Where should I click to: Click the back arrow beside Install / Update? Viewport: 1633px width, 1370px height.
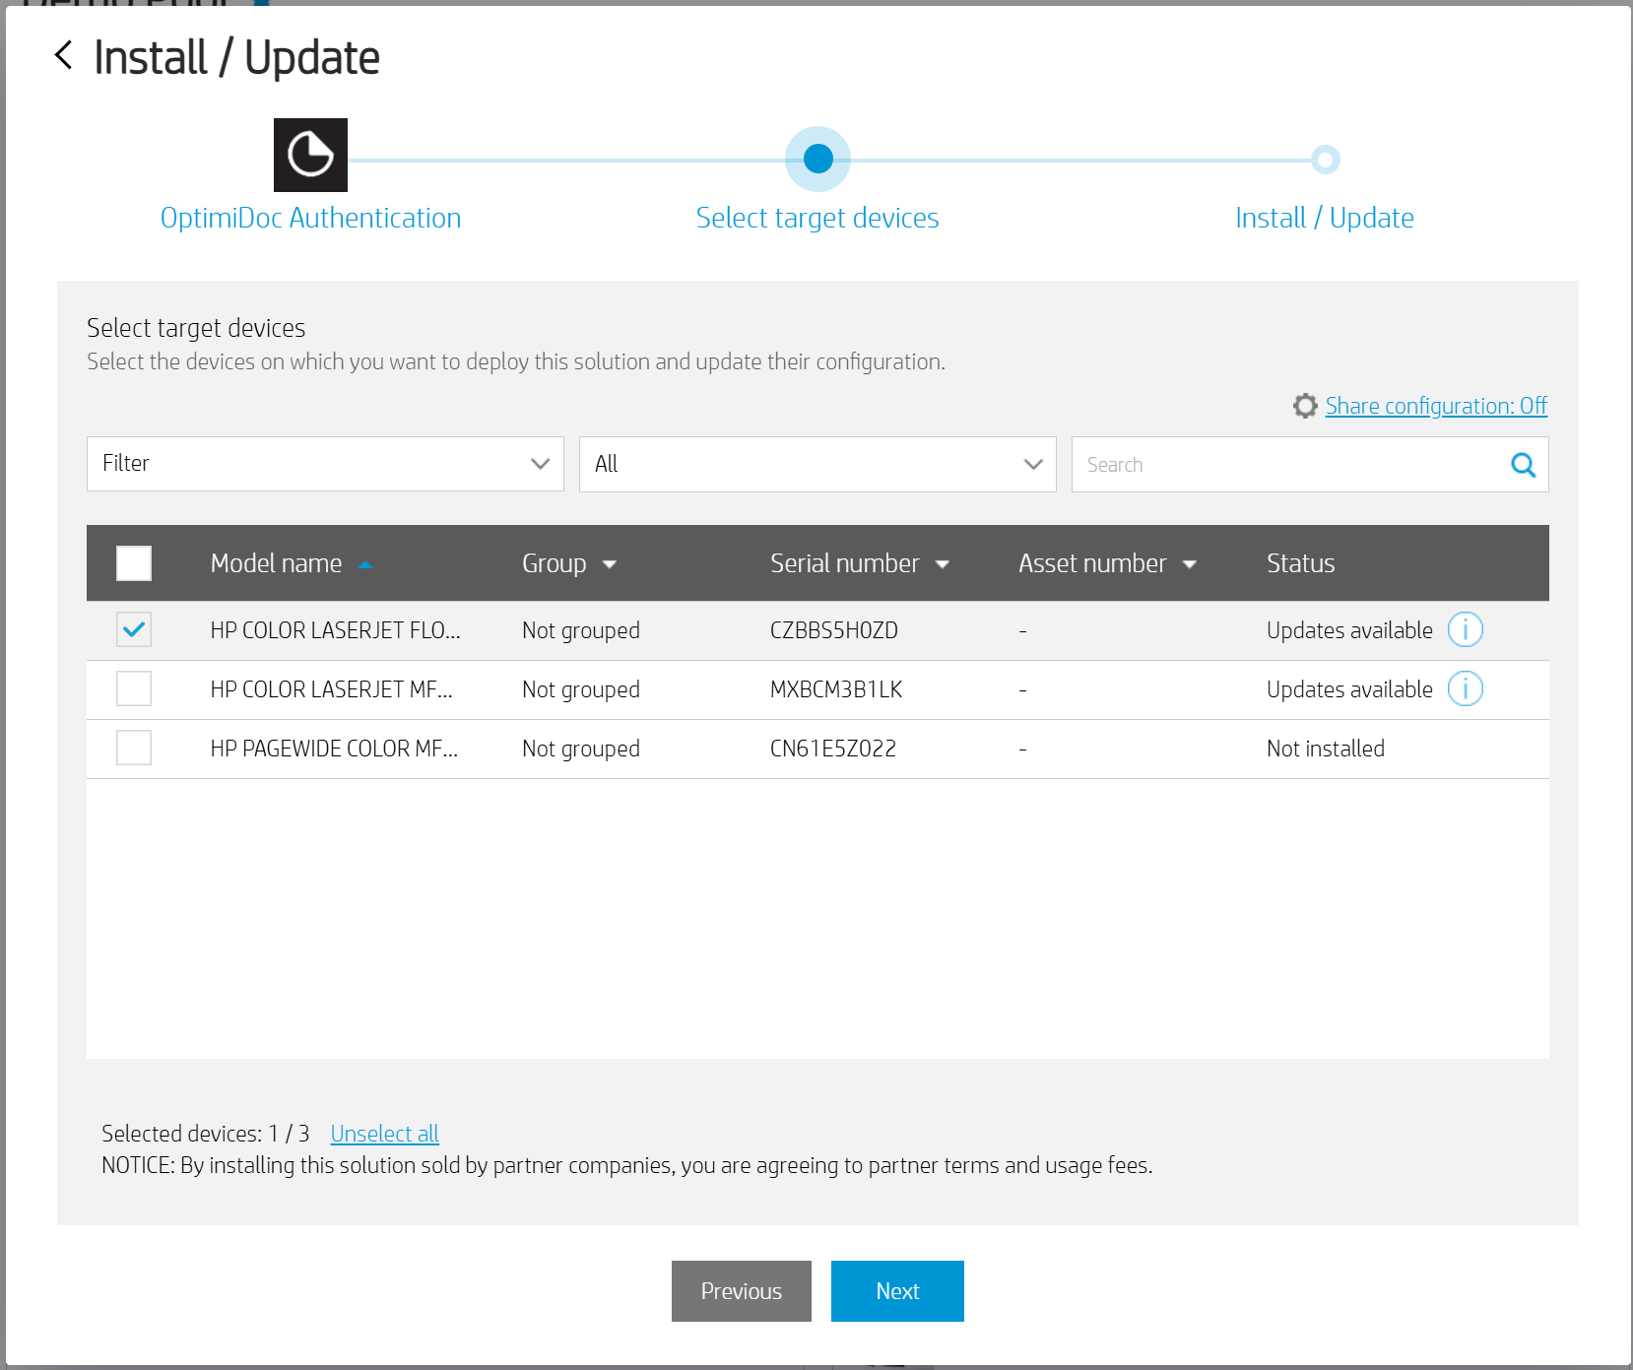[x=64, y=56]
